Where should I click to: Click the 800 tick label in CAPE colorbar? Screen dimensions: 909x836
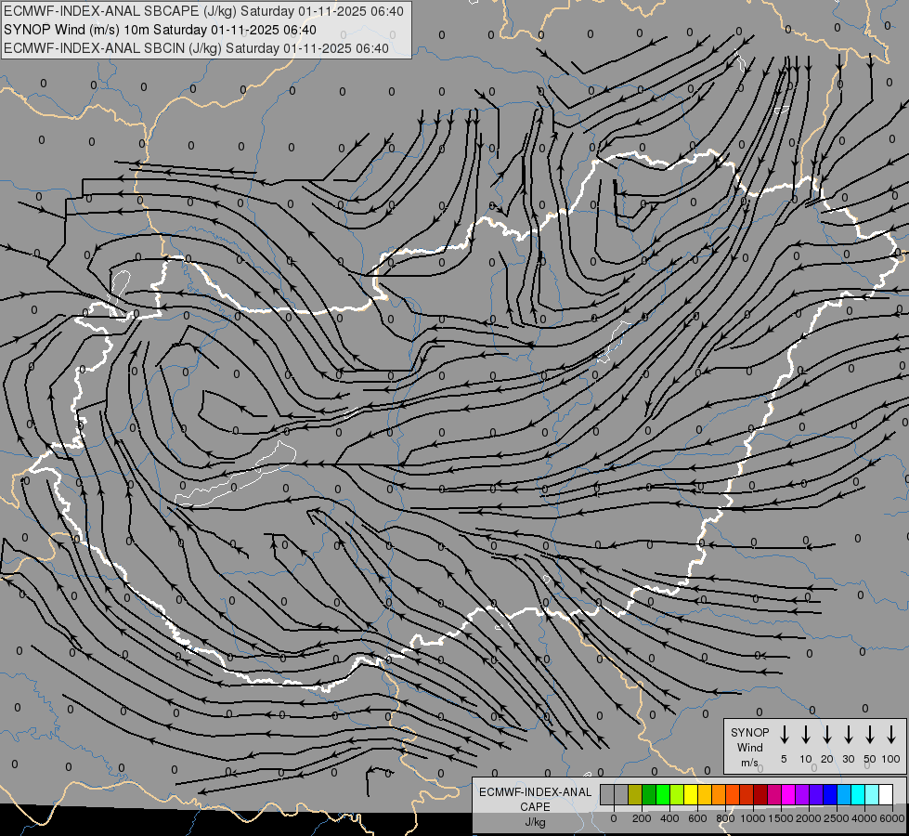(725, 818)
